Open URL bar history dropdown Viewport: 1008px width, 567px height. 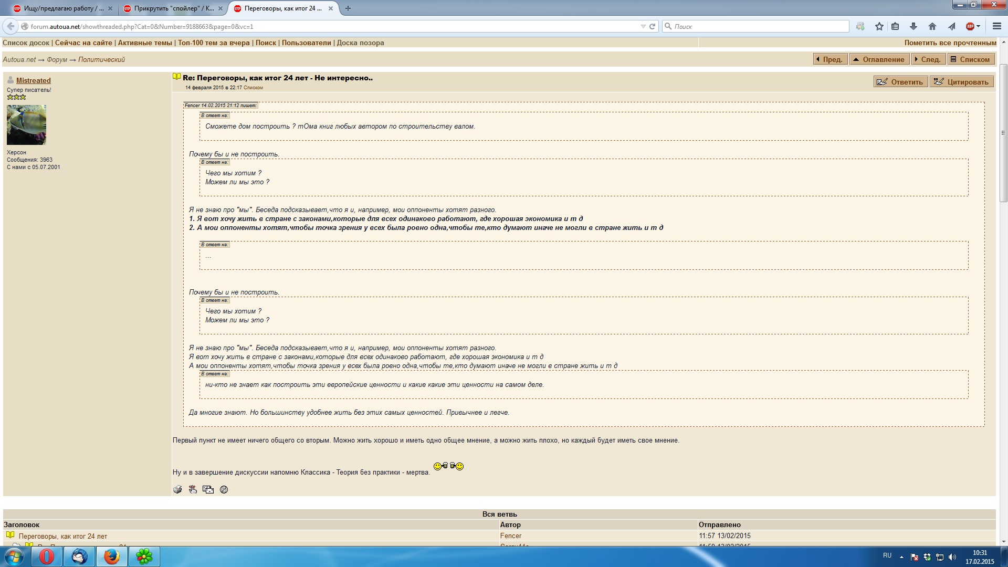[643, 26]
